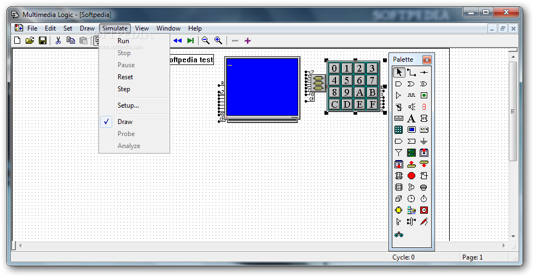The width and height of the screenshot is (534, 277).
Task: Choose the teal Keypad device in Palette
Action: [x=399, y=130]
